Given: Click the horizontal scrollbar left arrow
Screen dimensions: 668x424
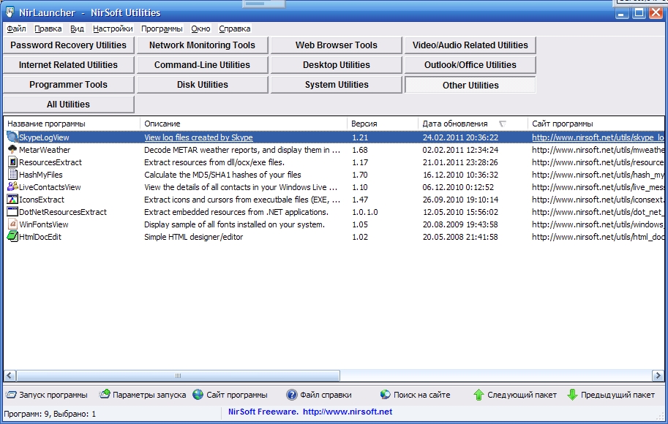Looking at the screenshot, I should tap(10, 376).
